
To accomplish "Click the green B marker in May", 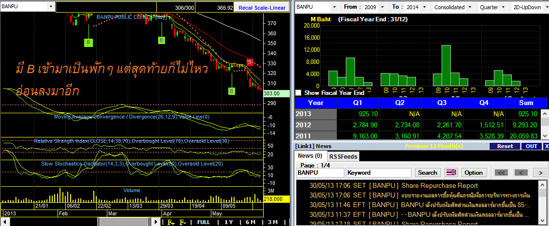I will tap(232, 91).
